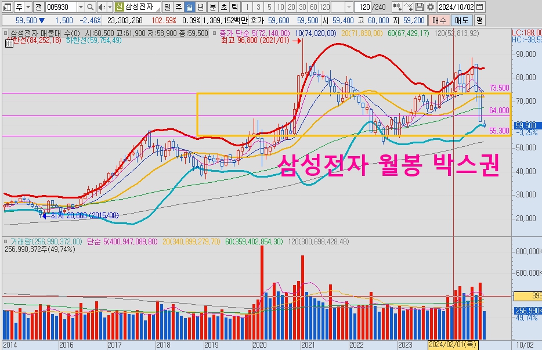Image resolution: width=542 pixels, height=350 pixels.
Task: Click the 매수 buy button
Action: pyautogui.click(x=439, y=20)
